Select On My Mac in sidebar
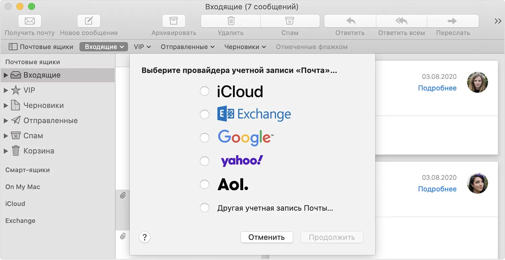 [x=23, y=187]
